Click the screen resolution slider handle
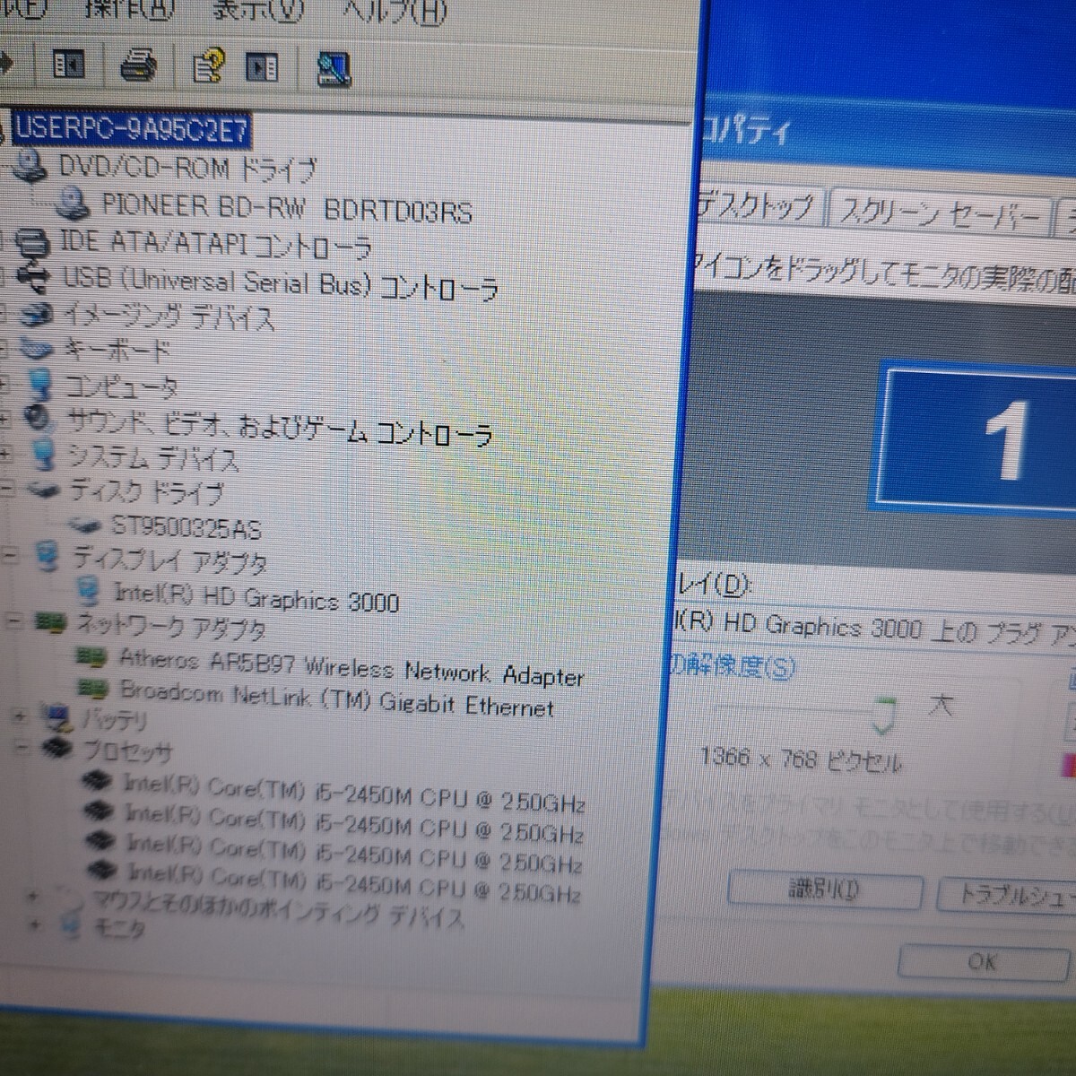This screenshot has height=1076, width=1076. click(x=883, y=715)
